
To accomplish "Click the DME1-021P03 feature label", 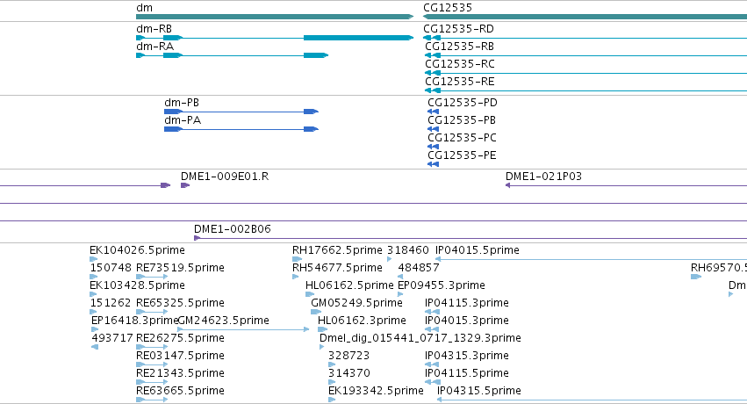I will (x=543, y=177).
